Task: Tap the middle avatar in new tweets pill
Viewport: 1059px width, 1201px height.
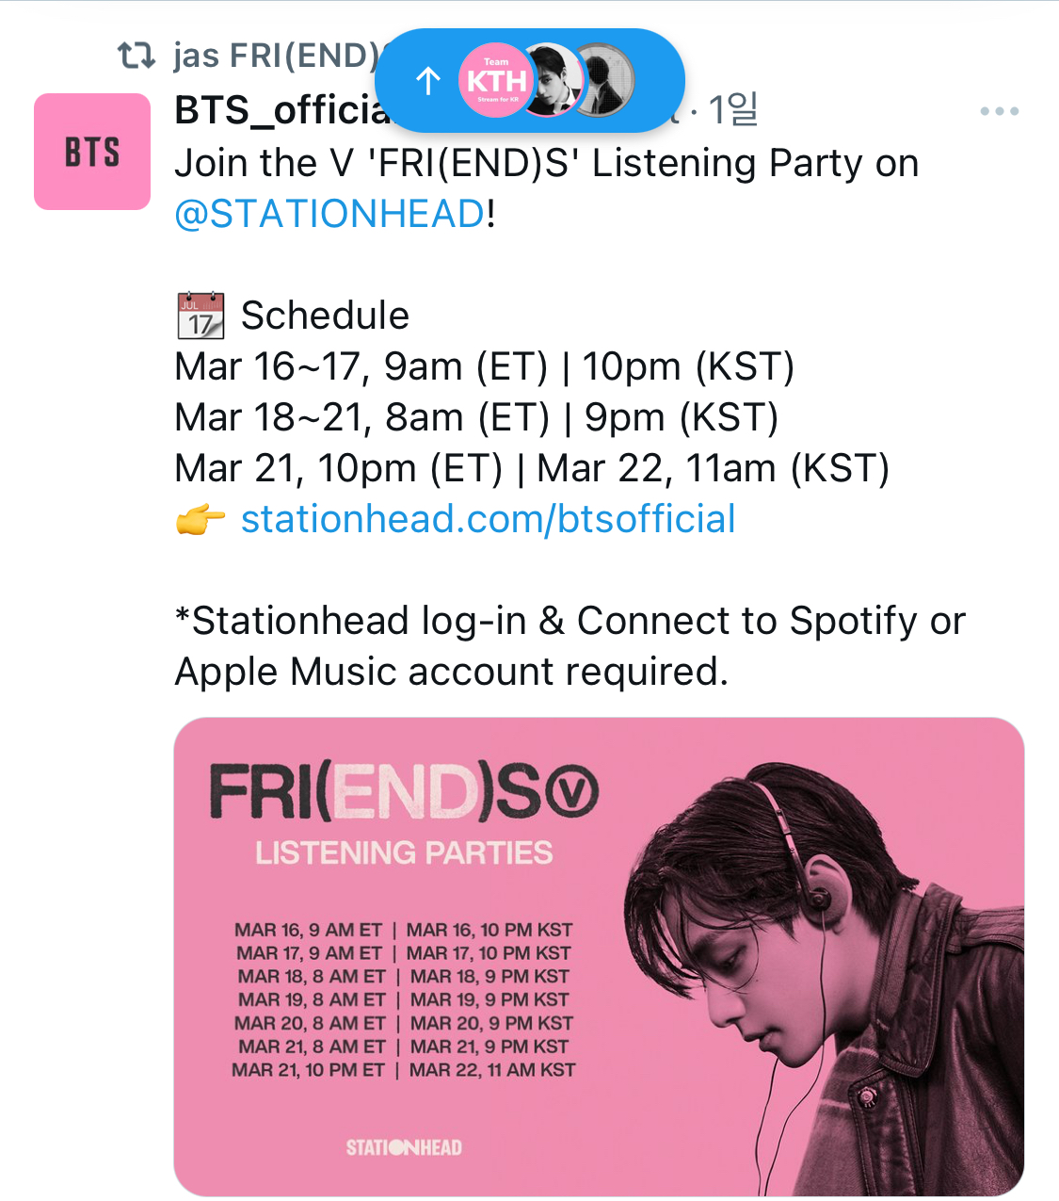Action: point(554,81)
